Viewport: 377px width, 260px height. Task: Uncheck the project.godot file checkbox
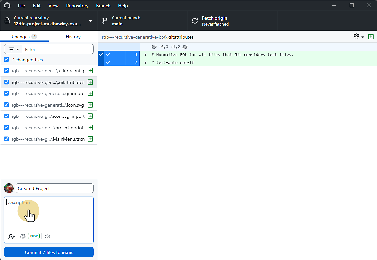point(6,127)
